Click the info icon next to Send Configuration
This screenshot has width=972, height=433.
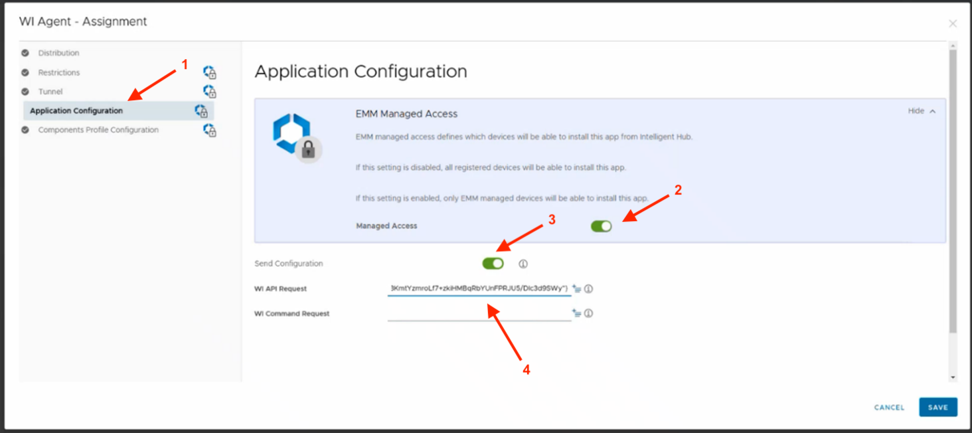coord(523,264)
